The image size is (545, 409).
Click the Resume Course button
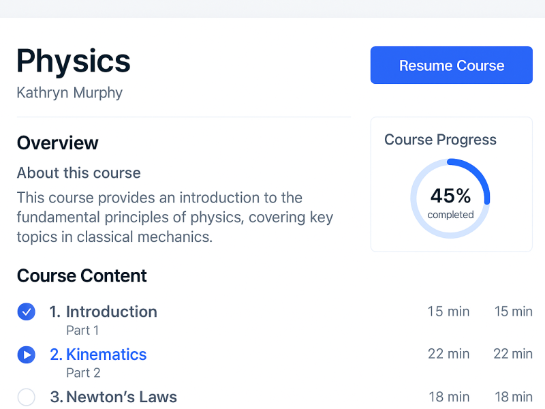point(451,65)
